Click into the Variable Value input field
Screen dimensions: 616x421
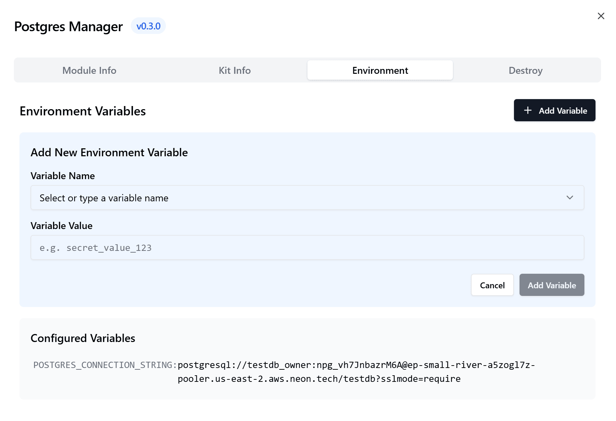point(307,247)
